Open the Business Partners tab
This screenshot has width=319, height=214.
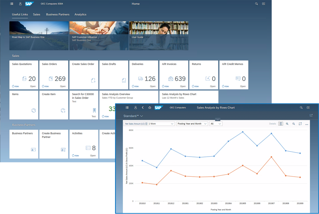(x=58, y=14)
